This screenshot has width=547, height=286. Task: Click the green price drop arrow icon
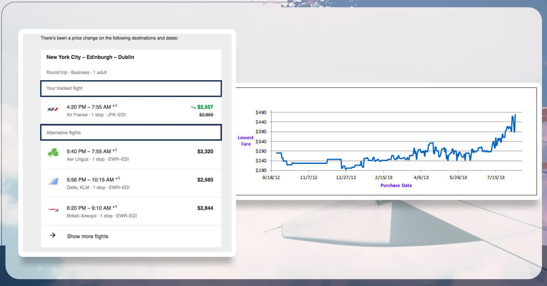click(193, 107)
